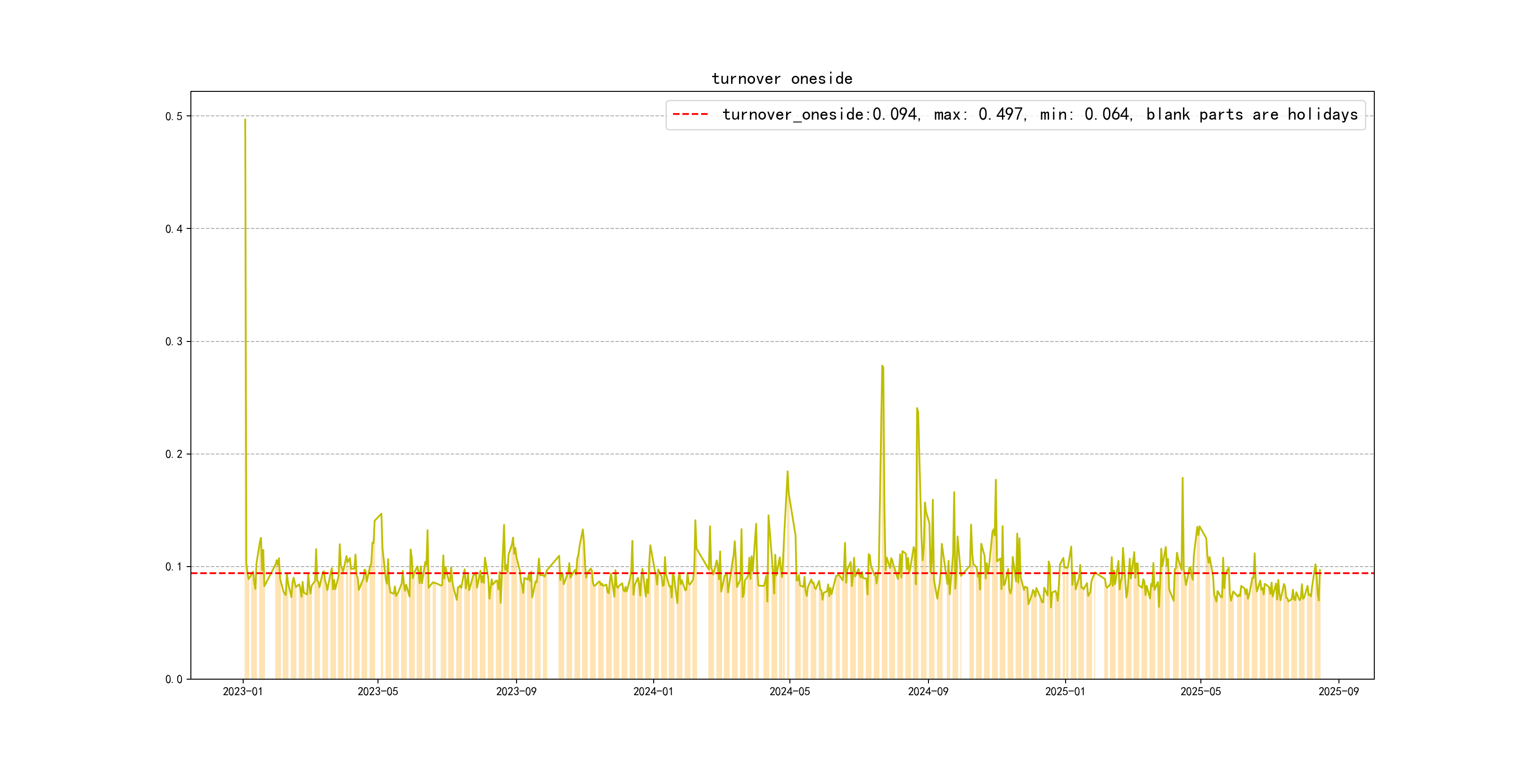Viewport: 1527px width, 763px height.
Task: Click the legend text 'turnover_oneside:0.094'
Action: (x=821, y=114)
